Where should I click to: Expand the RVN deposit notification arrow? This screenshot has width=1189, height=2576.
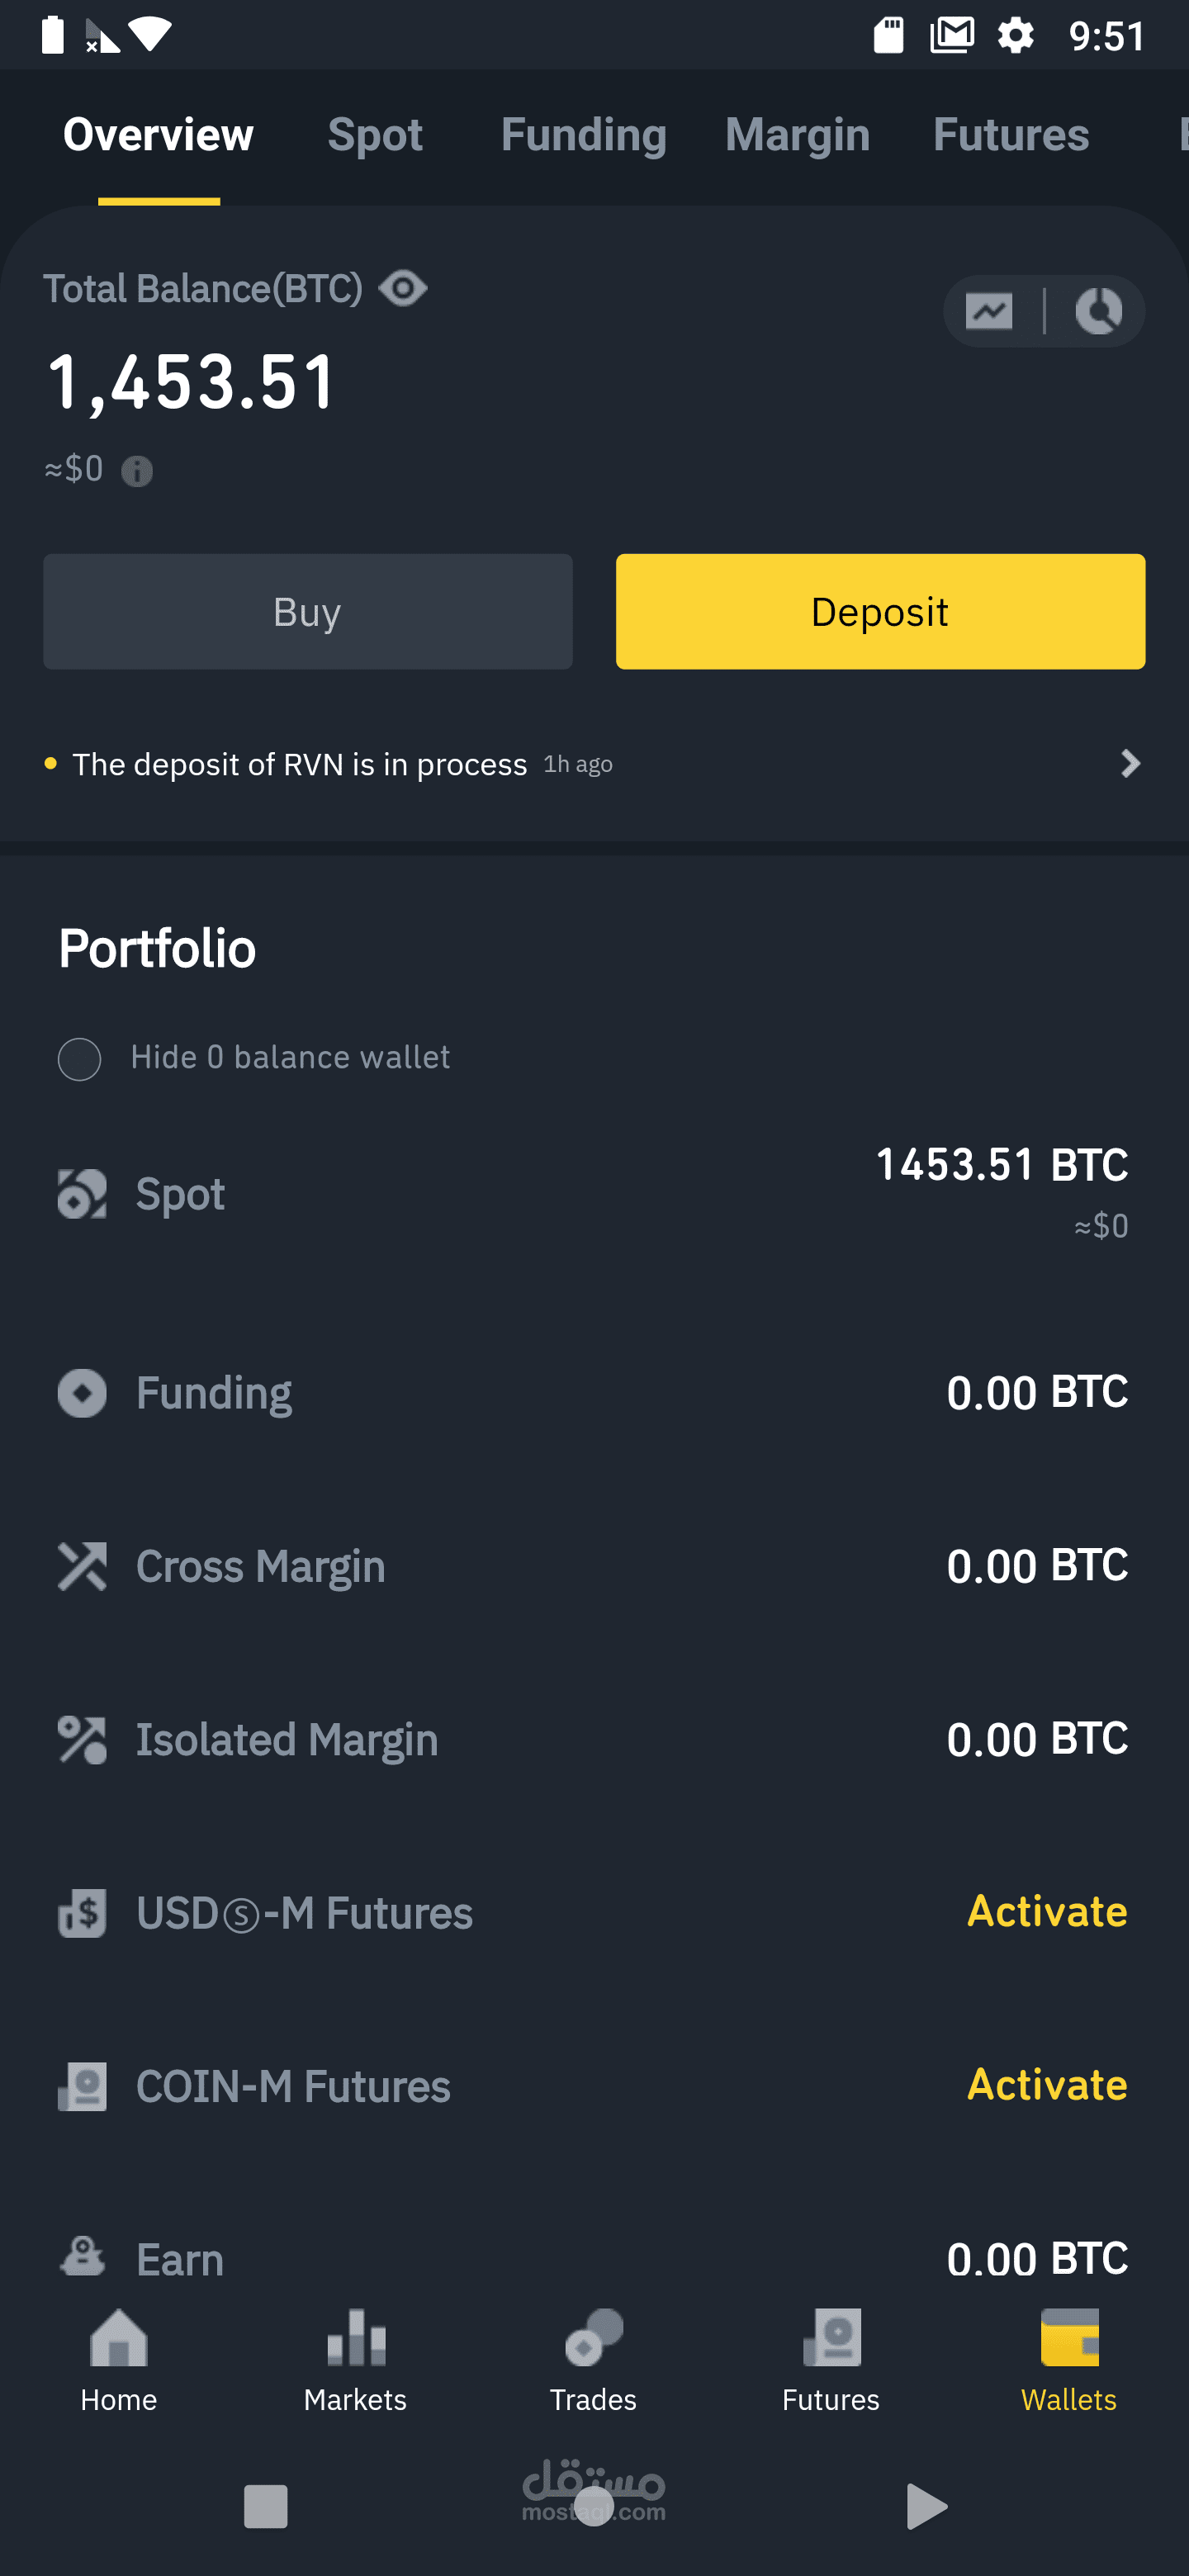click(1130, 764)
